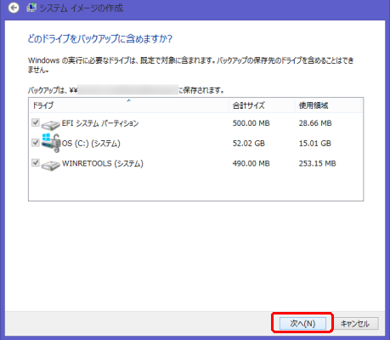This screenshot has height=340, width=390.
Task: Select the OS (C:) (システム) row text
Action: tap(91, 144)
